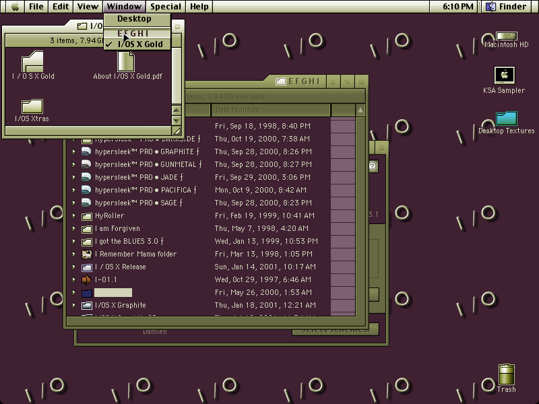Click the I got the BLUES 3.0 folder icon

pos(87,242)
